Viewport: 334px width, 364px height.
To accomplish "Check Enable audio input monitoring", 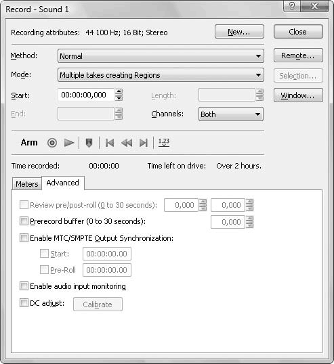I will tap(24, 286).
